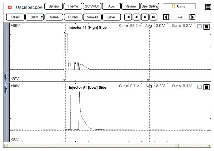Viewport: 214px width, 151px height.
Task: Expand the Configuration side panel
Action: [5, 83]
